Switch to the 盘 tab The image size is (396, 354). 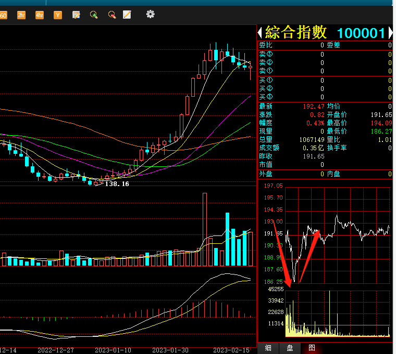point(290,348)
